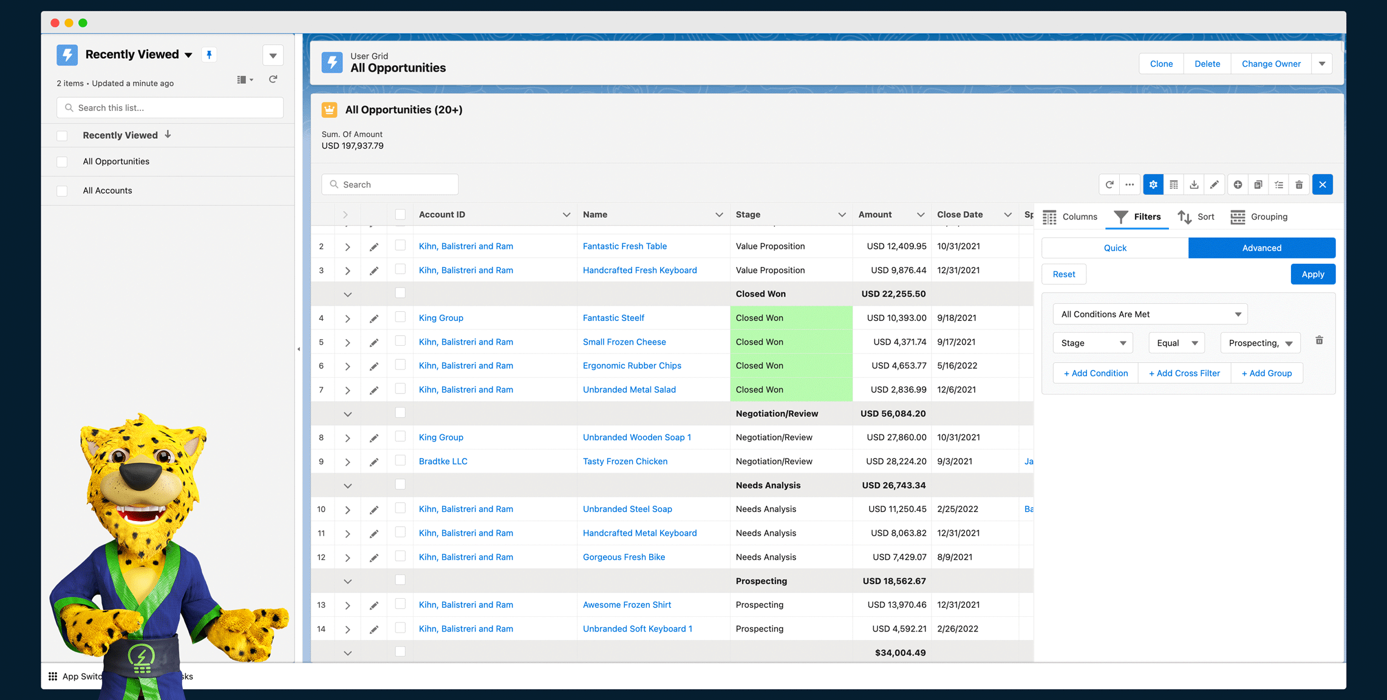Click the mass edit pencil toolbar icon
This screenshot has width=1387, height=700.
pyautogui.click(x=1214, y=184)
